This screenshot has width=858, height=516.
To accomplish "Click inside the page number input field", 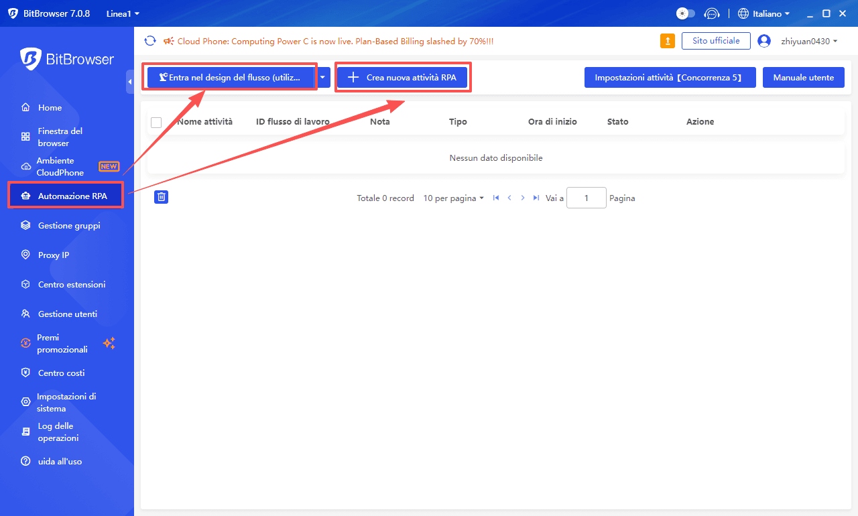I will [586, 198].
